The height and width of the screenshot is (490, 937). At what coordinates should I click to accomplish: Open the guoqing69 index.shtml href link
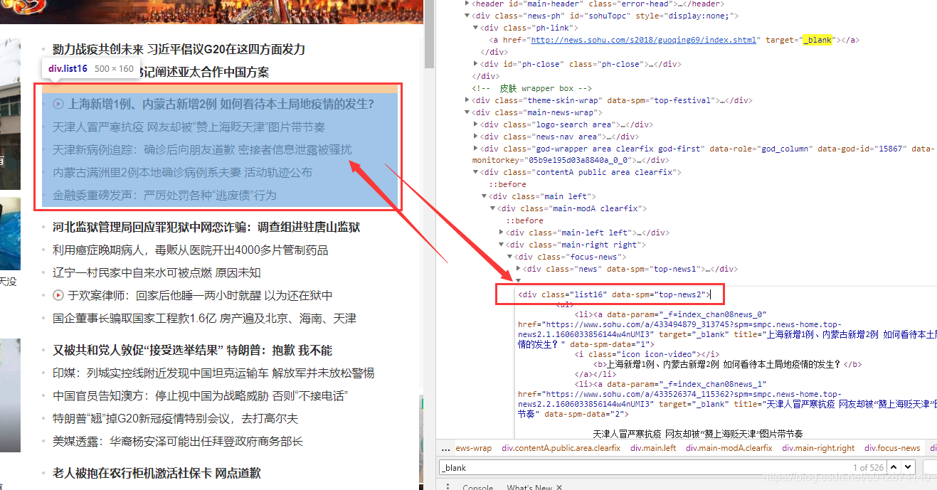[x=644, y=40]
